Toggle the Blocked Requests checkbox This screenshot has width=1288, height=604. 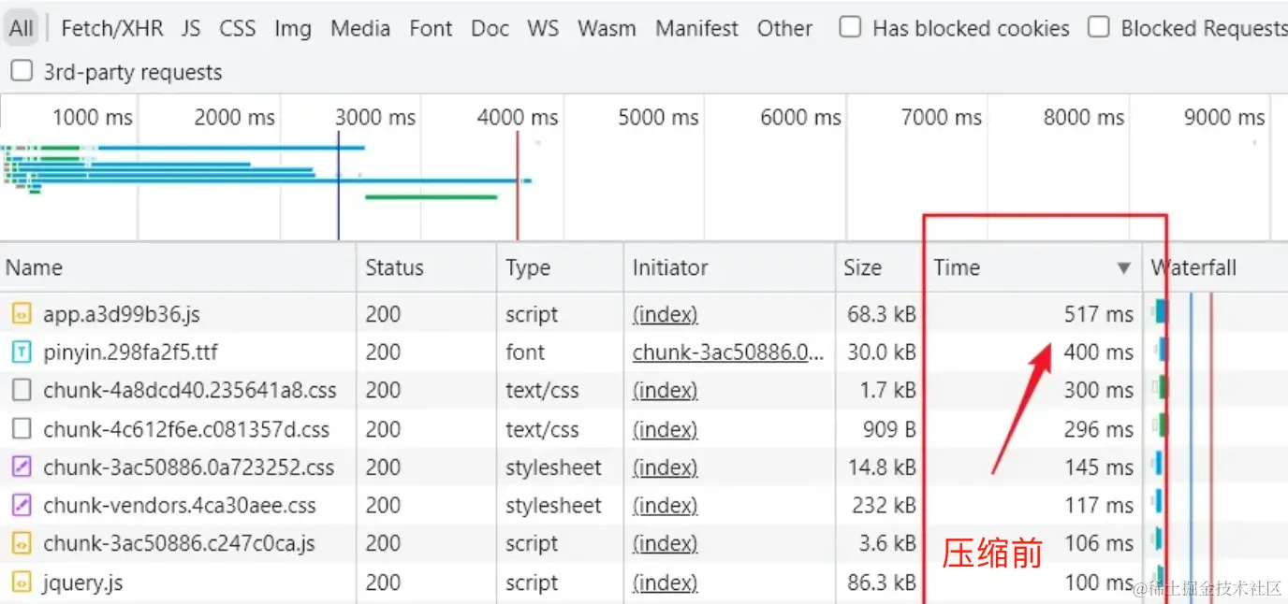(x=1099, y=27)
